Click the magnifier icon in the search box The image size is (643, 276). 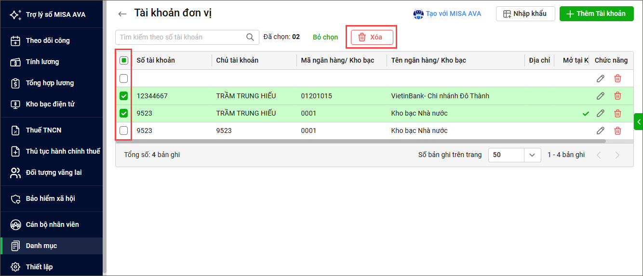[x=250, y=37]
